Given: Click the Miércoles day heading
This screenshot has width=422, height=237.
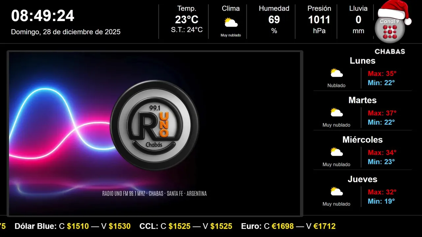Looking at the screenshot, I should coord(362,140).
